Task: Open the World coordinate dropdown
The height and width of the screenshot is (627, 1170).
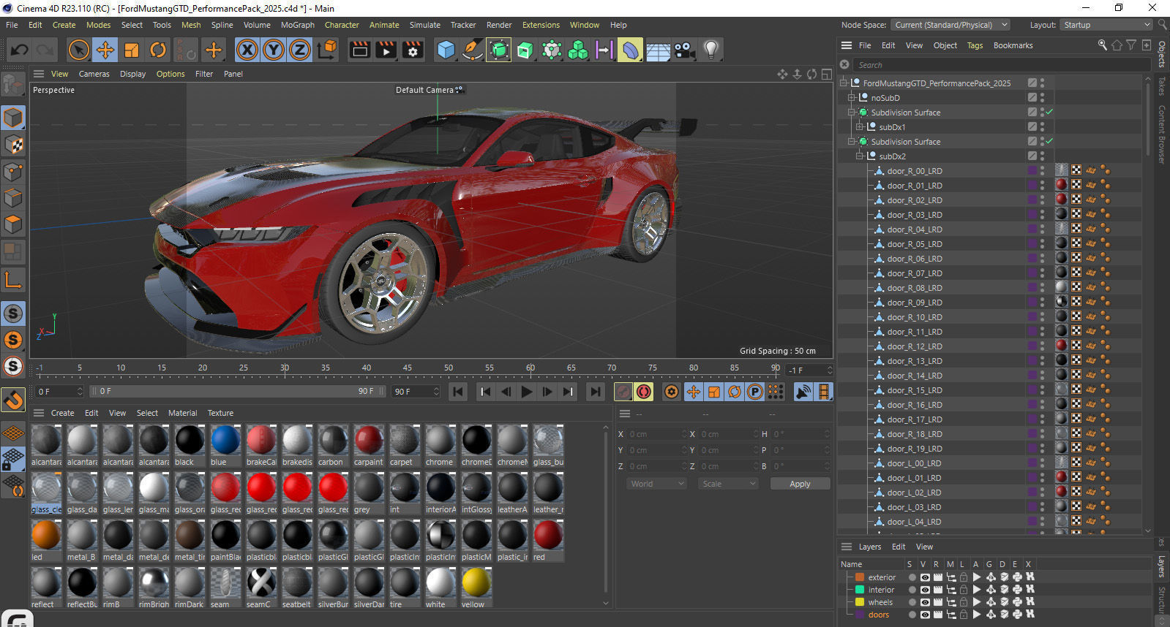Action: coord(657,484)
